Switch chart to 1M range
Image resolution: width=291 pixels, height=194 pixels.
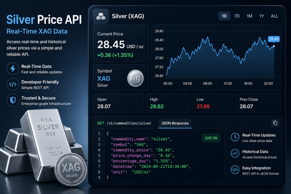(x=249, y=16)
